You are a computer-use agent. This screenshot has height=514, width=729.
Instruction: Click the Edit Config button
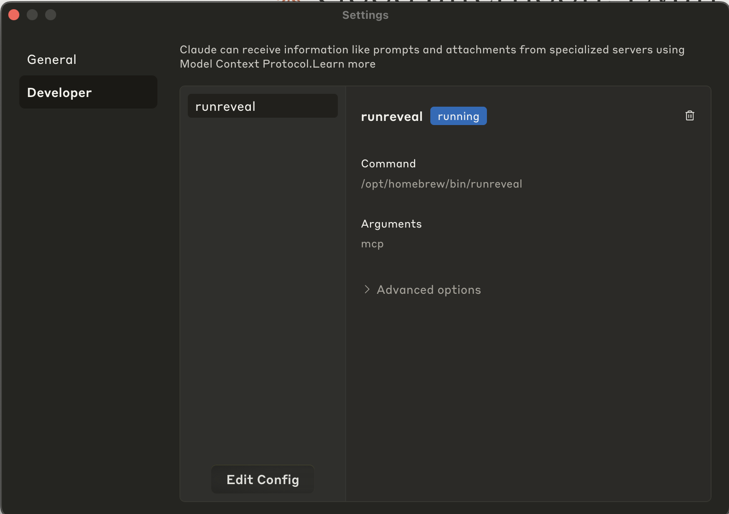coord(262,480)
